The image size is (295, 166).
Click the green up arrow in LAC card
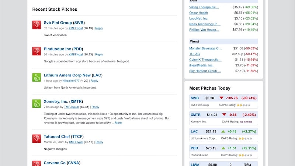point(223,131)
